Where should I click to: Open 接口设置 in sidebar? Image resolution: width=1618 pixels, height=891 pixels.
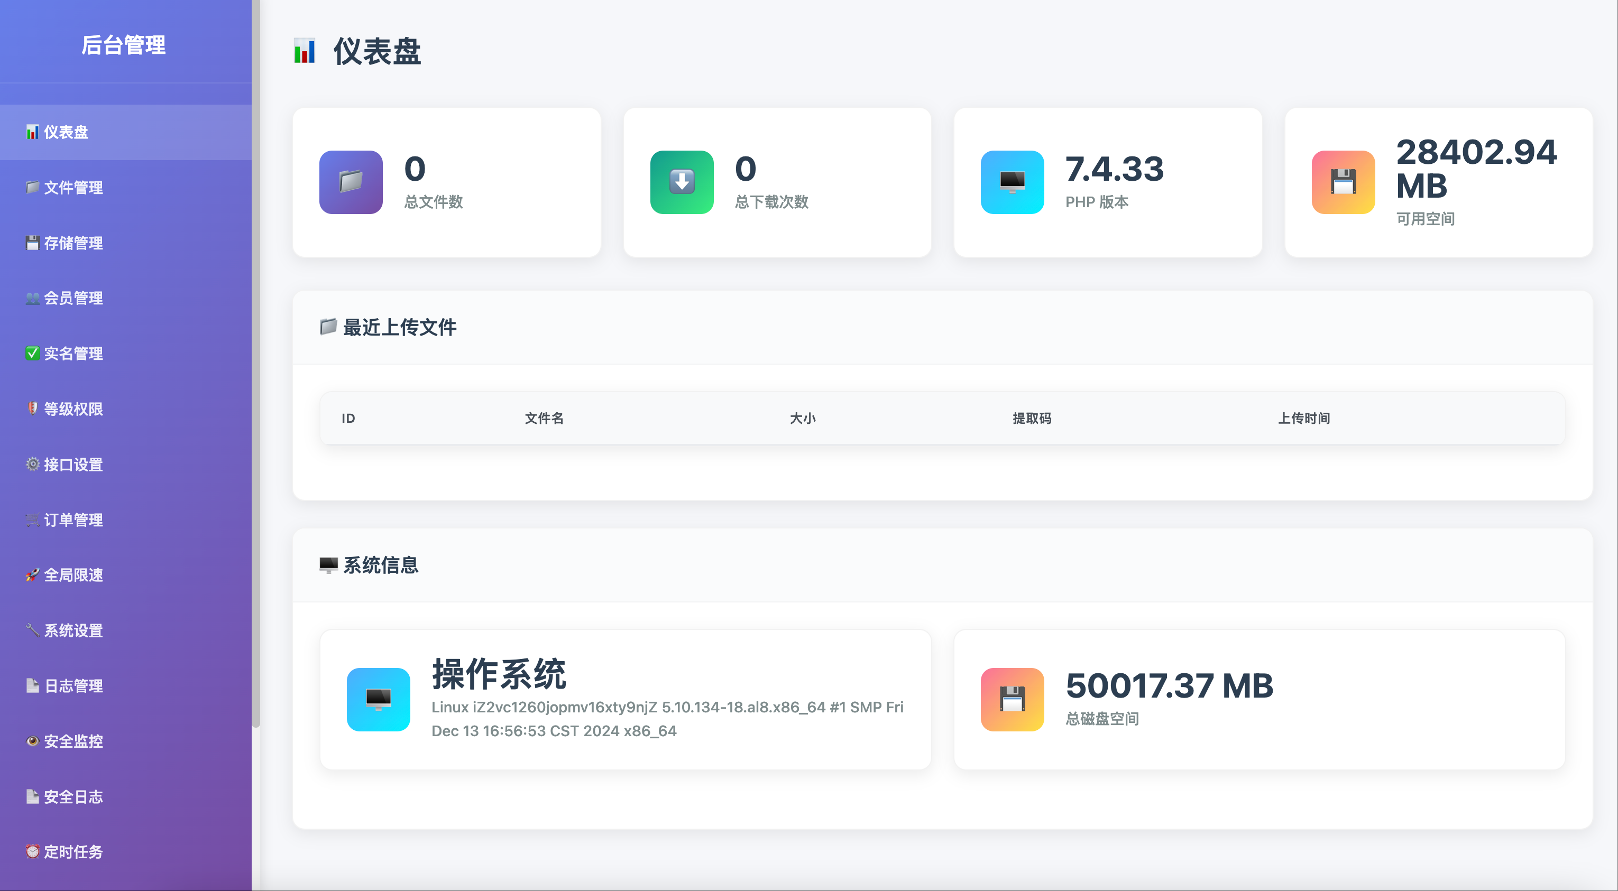126,464
